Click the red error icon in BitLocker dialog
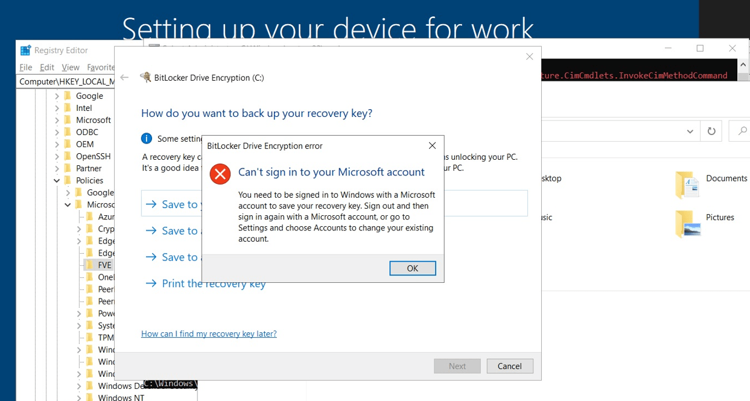Viewport: 750px width, 401px height. 220,174
